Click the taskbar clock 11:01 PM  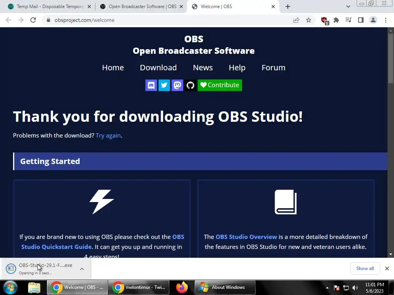click(x=374, y=288)
